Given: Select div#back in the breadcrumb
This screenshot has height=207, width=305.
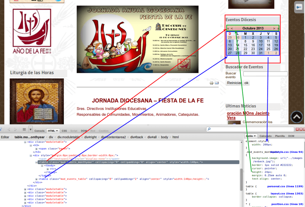Looking at the screenshot, I should coord(136,137).
